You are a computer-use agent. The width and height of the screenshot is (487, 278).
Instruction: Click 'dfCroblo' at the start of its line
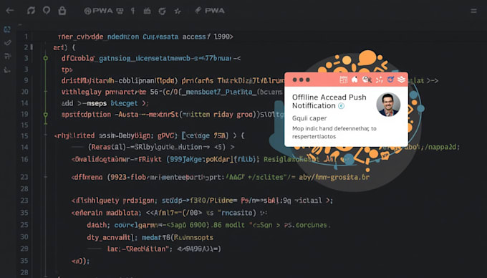click(x=77, y=58)
